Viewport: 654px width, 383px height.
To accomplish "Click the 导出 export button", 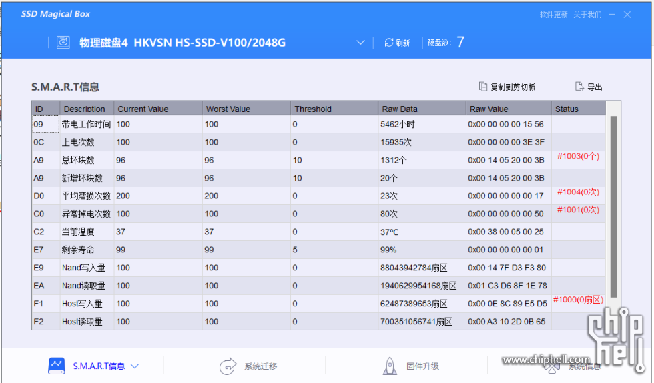I will [589, 87].
